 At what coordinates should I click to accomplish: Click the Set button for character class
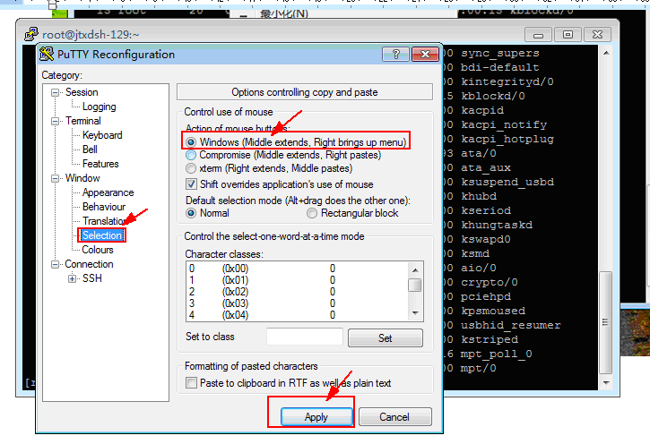pos(386,337)
